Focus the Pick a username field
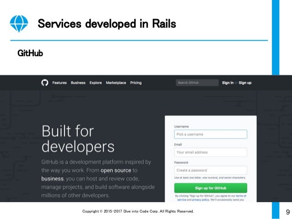The image size is (292, 219). (211, 134)
